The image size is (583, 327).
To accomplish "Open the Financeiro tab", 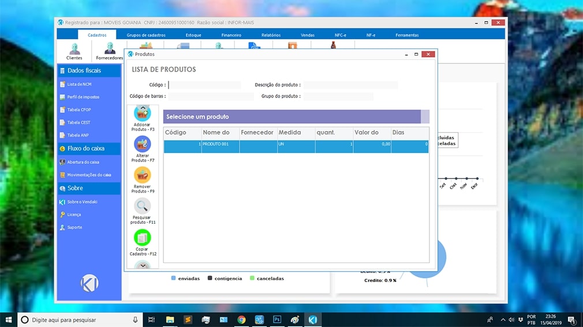I will pyautogui.click(x=231, y=35).
